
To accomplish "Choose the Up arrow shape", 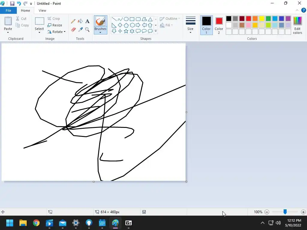I will click(x=150, y=25).
